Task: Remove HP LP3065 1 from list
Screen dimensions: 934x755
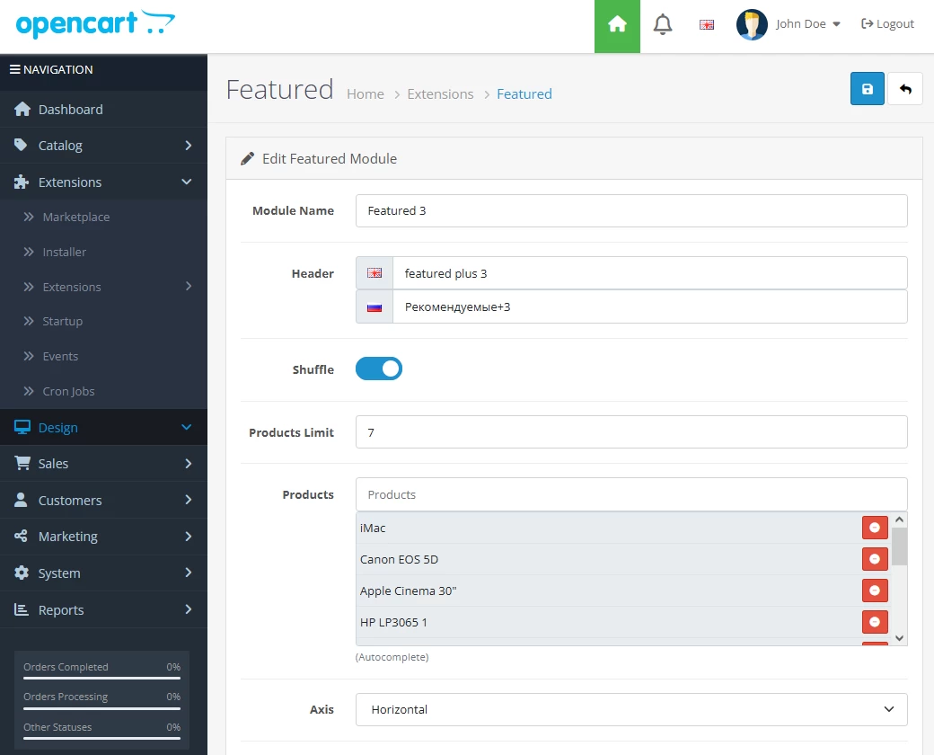Action: 875,622
